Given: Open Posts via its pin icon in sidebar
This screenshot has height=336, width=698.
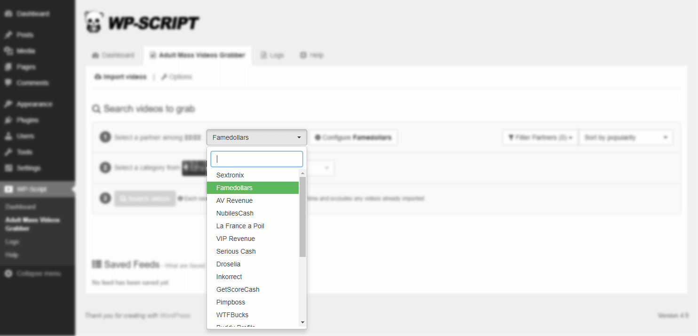Looking at the screenshot, I should (x=8, y=35).
